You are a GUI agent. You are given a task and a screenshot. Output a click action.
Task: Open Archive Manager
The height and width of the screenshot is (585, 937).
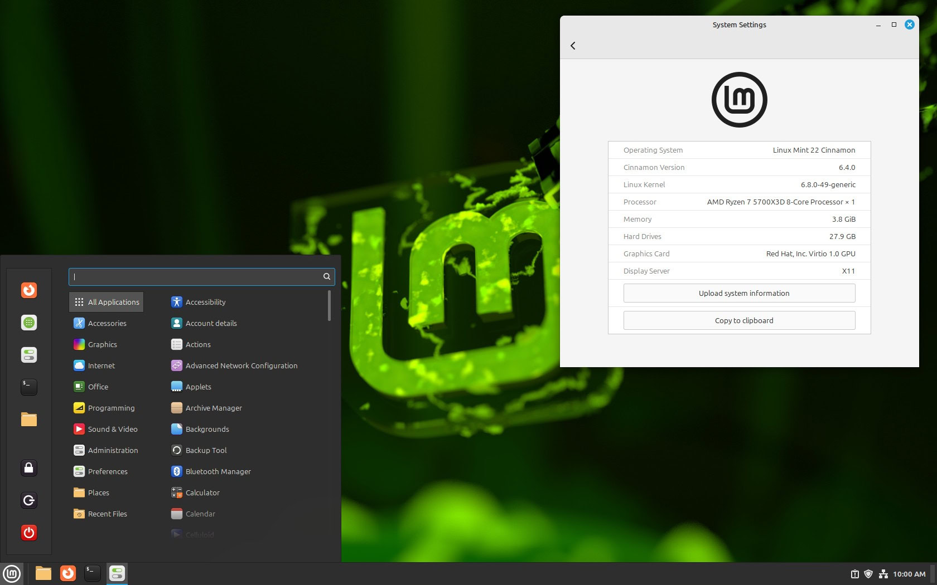click(207, 408)
